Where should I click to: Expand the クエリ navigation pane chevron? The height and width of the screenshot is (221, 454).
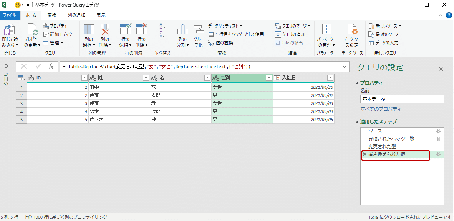(7, 66)
